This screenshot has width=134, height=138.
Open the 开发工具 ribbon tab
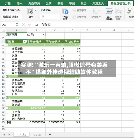coord(98,3)
